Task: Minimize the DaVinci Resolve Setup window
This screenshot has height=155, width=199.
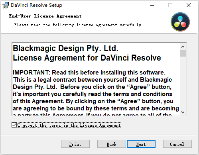Action: click(x=152, y=5)
